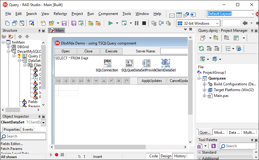This screenshot has height=160, width=259.
Task: Open the Default Layout dropdown
Action: point(253,14)
